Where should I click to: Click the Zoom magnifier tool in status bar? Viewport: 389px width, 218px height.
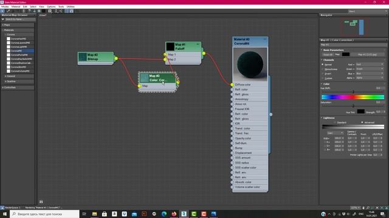point(368,208)
